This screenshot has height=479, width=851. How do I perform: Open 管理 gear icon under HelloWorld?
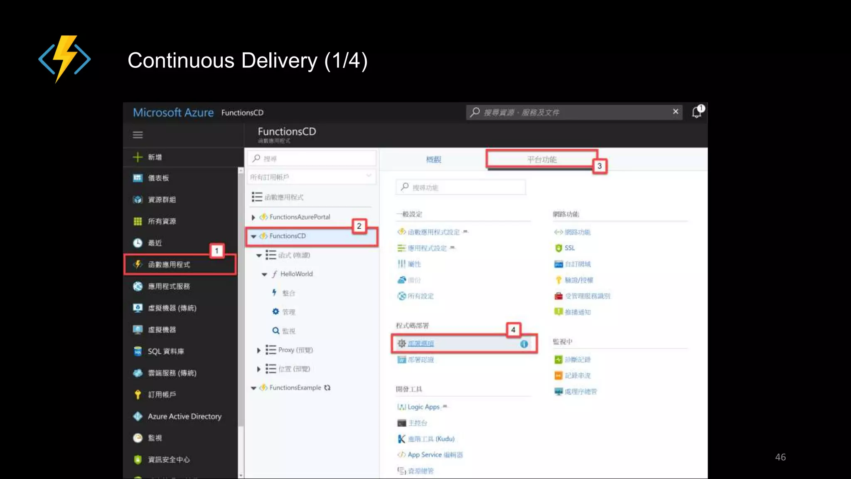(275, 311)
